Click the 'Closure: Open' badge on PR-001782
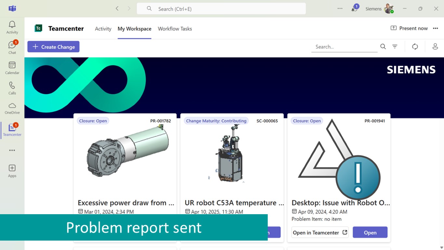The image size is (444, 250). (x=93, y=121)
